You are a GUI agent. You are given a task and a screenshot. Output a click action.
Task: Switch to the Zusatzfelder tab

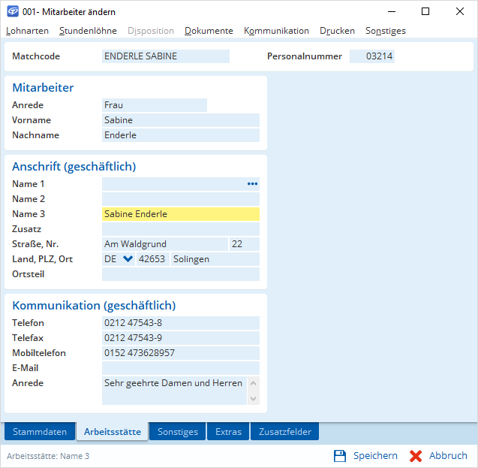point(285,432)
